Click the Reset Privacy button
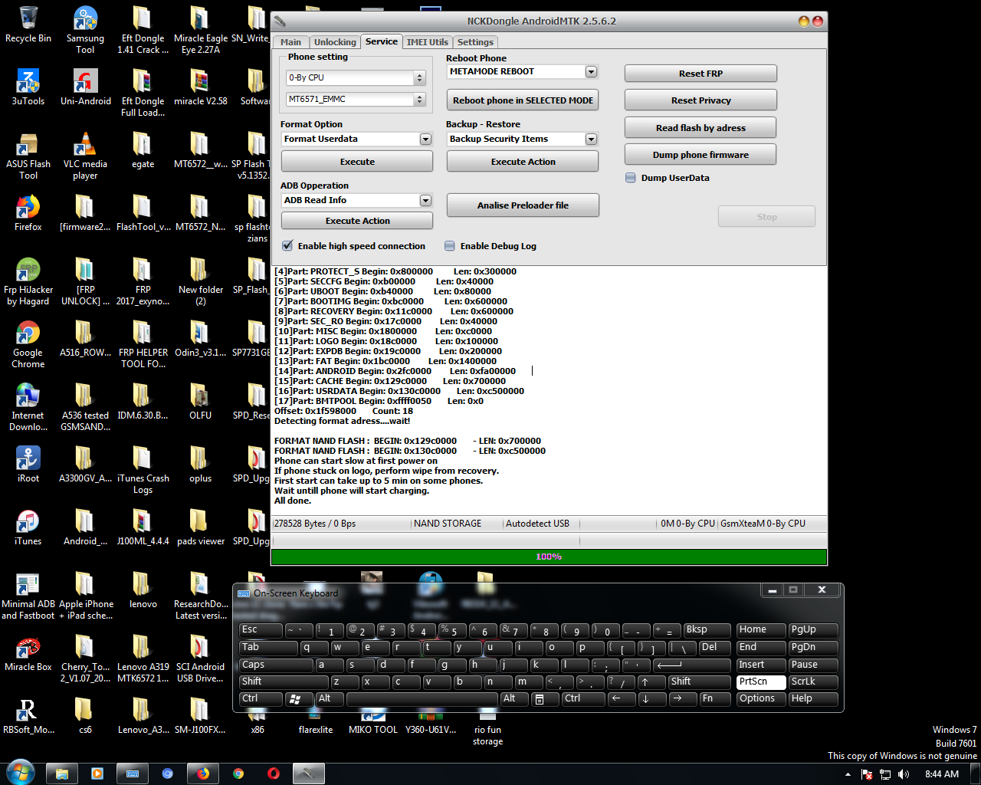Screen dimensions: 981x785 point(700,100)
